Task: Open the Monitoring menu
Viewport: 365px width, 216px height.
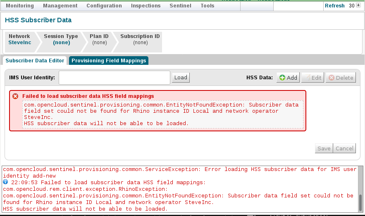Action: [x=20, y=6]
